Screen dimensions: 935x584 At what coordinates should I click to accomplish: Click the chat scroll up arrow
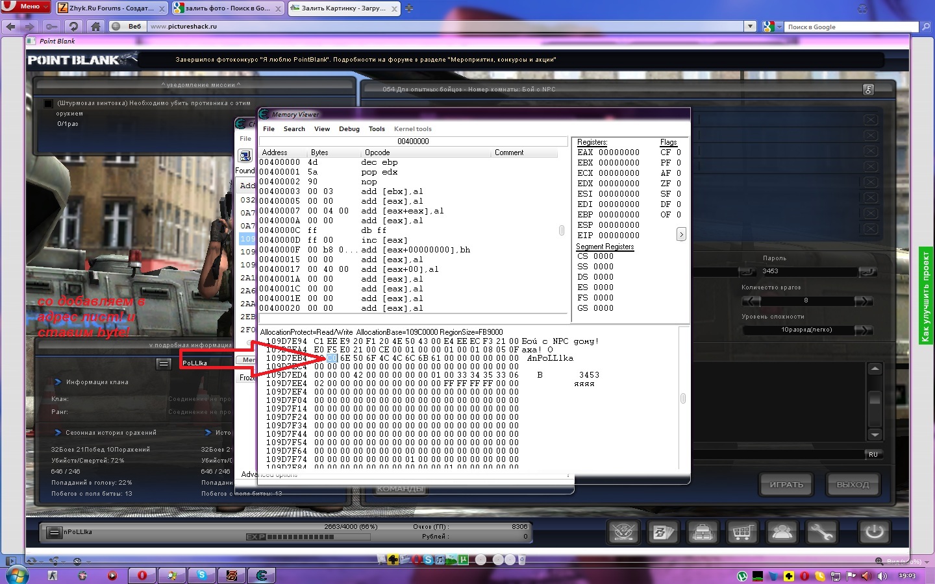point(875,369)
